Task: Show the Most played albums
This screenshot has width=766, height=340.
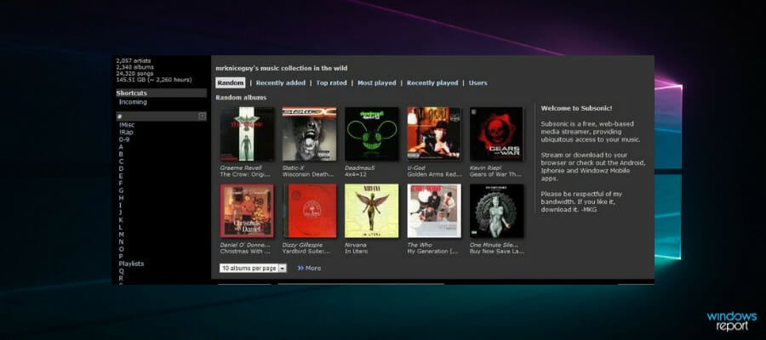Action: [x=377, y=83]
